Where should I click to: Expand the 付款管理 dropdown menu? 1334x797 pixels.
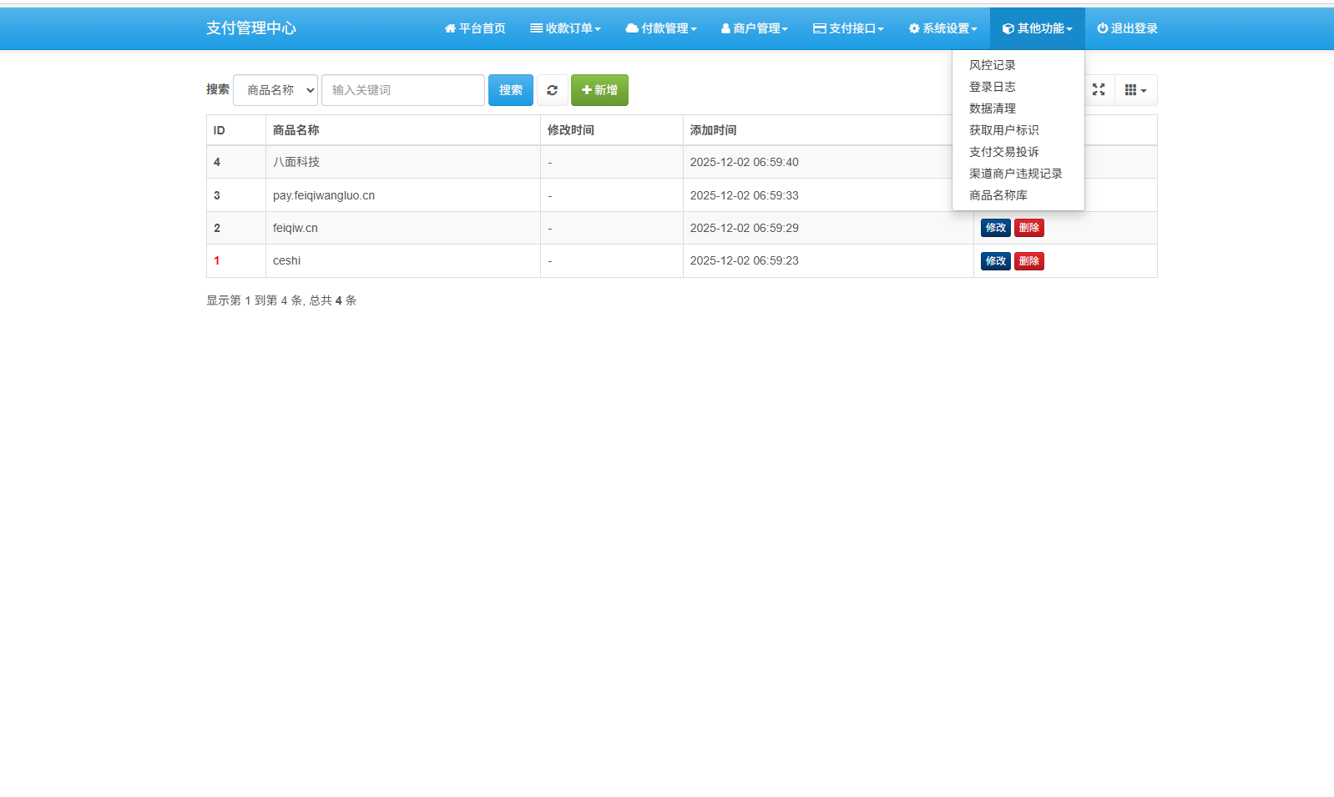(660, 28)
